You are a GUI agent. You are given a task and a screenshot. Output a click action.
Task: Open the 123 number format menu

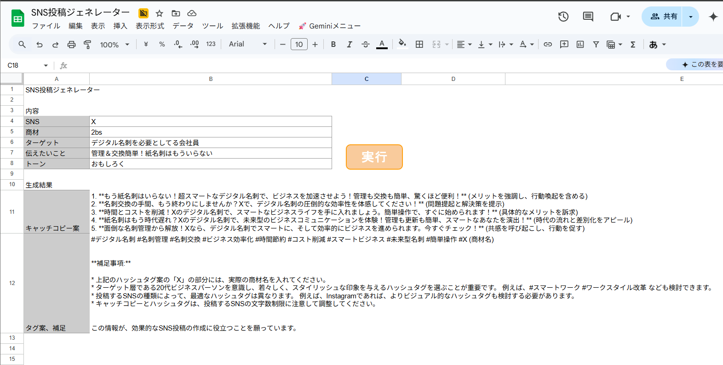211,45
